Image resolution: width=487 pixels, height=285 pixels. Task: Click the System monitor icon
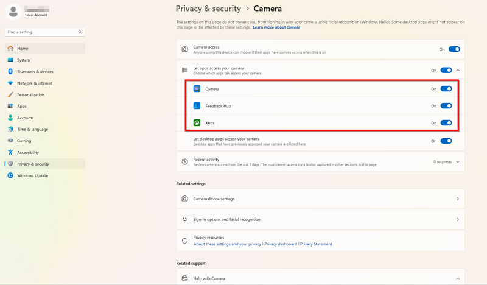[x=10, y=60]
